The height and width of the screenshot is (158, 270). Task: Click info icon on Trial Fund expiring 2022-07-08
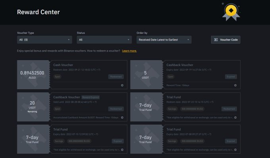pos(235,150)
